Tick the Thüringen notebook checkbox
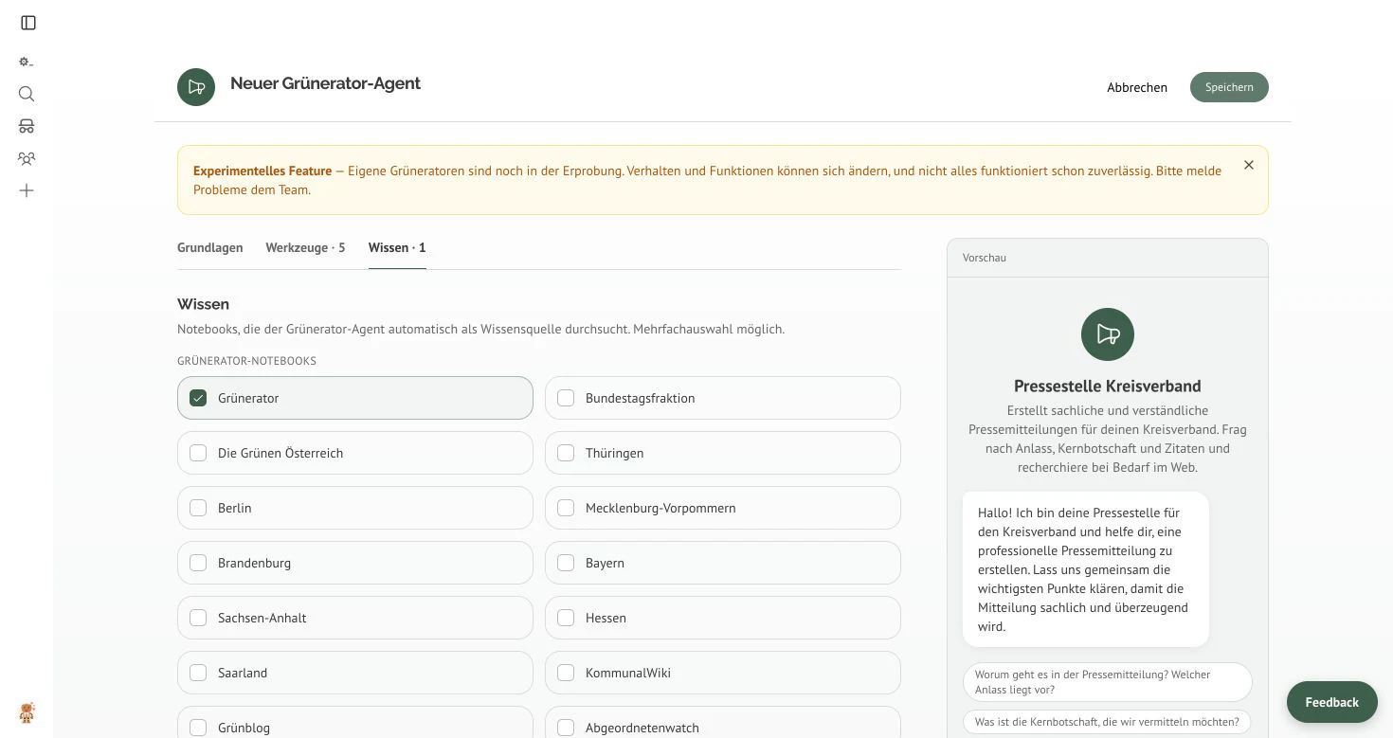 (x=566, y=453)
